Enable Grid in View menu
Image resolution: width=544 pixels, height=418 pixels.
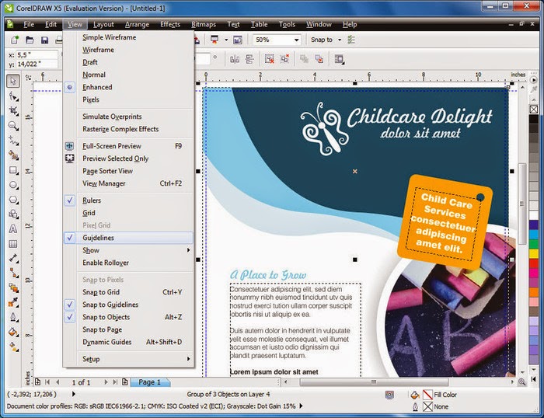click(128, 213)
